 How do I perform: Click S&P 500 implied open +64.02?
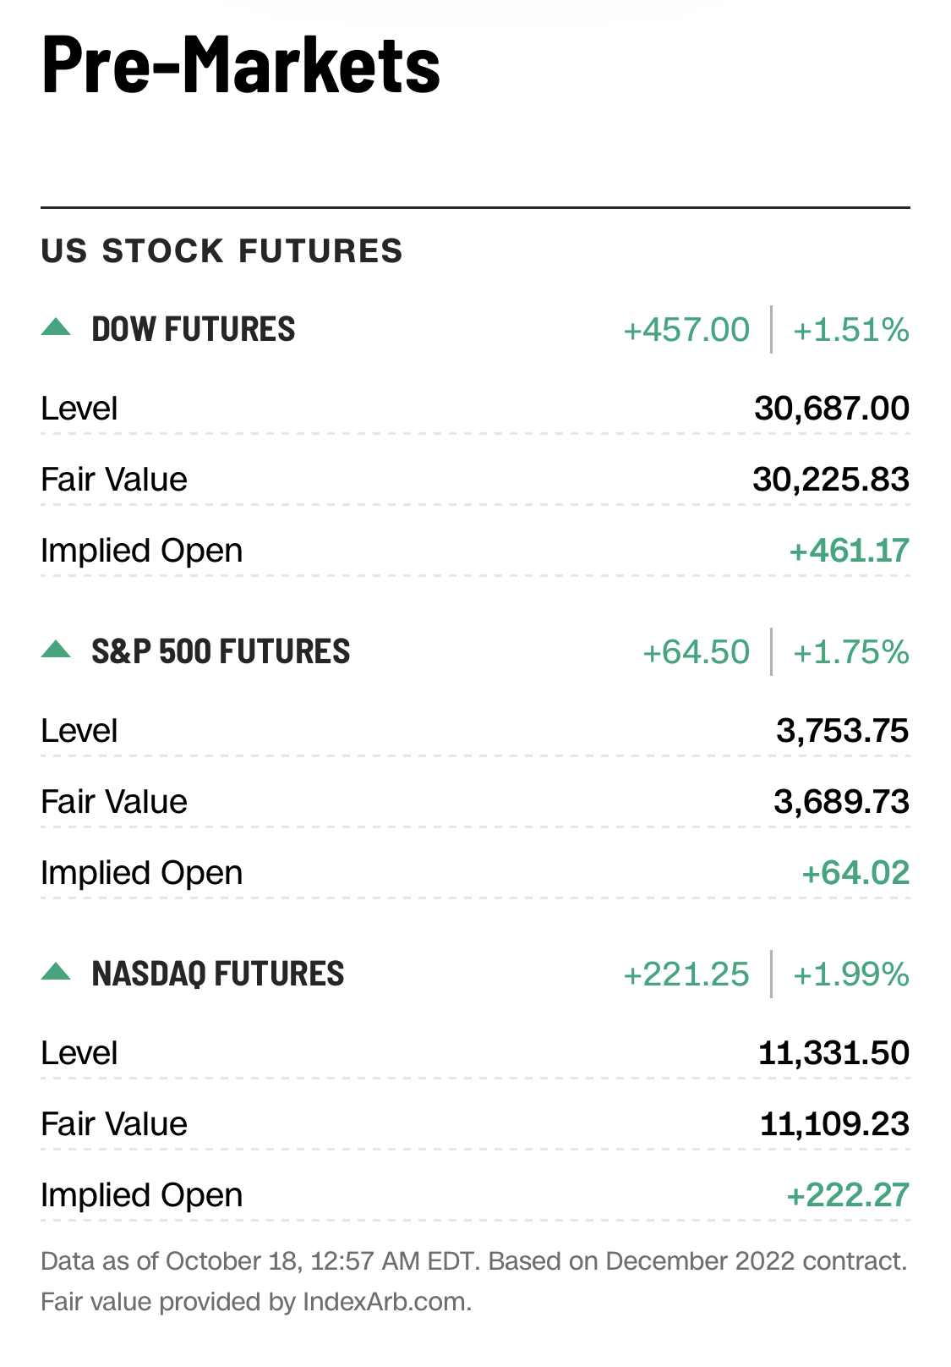(x=855, y=873)
